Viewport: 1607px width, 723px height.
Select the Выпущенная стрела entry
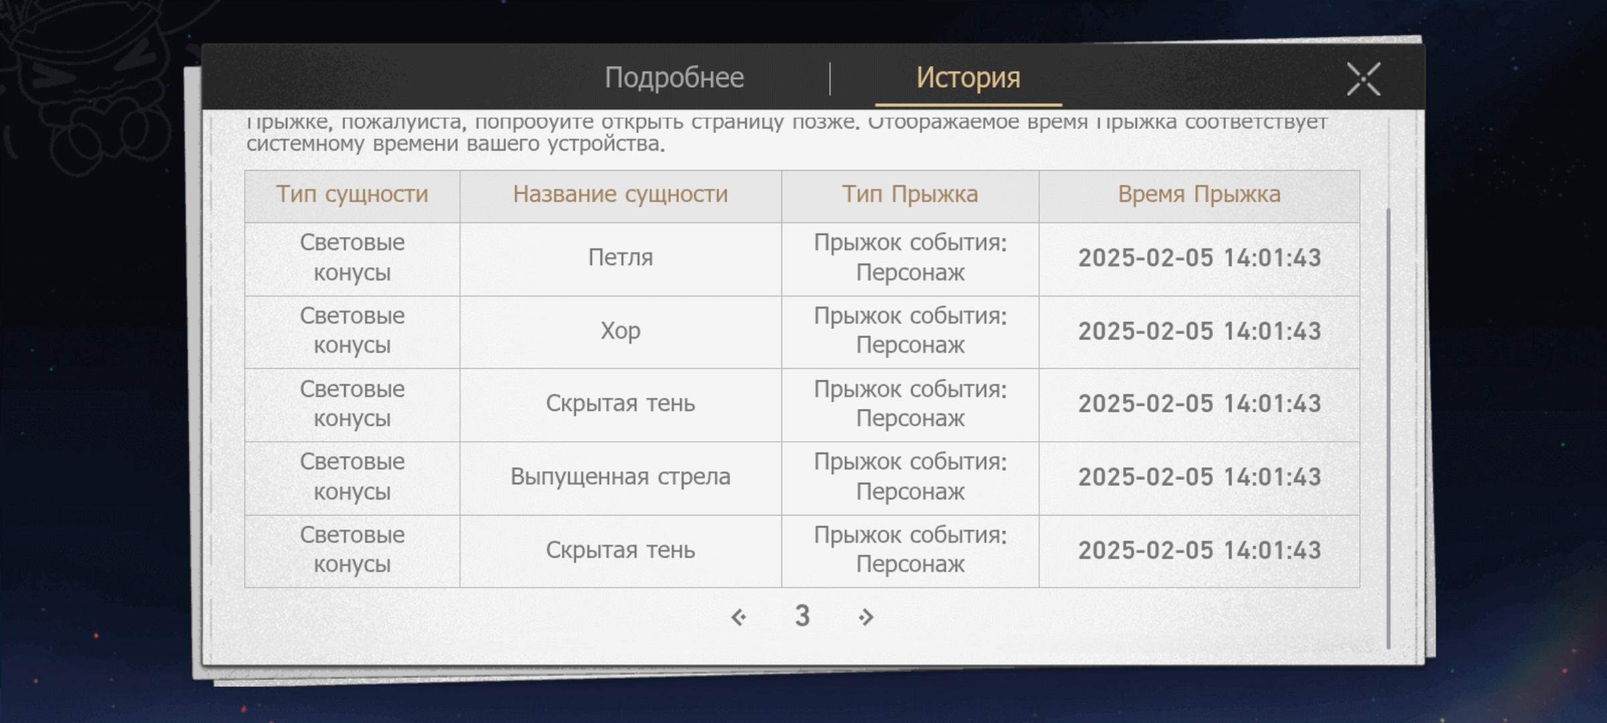[620, 477]
